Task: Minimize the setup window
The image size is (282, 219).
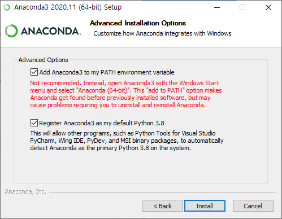Action: [217, 7]
